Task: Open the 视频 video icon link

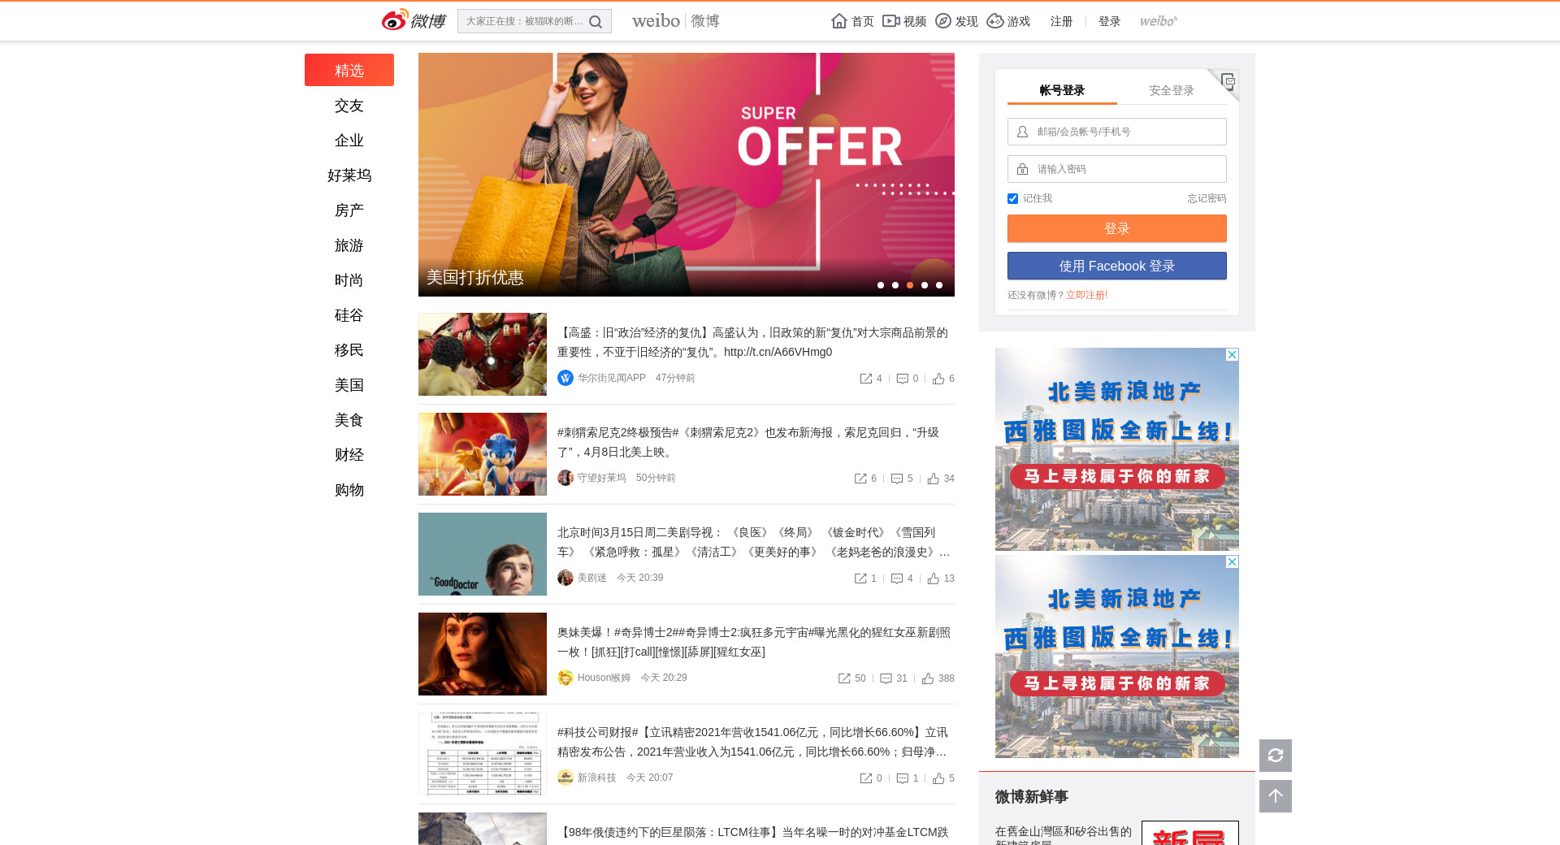Action: point(904,21)
